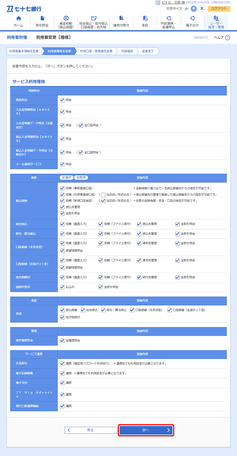237x456 pixels.
Task: Toggle 照会 for 入出金明細照会[ANSER]
Action: [62, 112]
